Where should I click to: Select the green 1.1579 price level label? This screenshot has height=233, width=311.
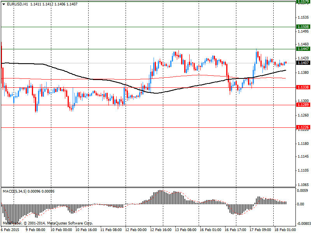(303, 2)
